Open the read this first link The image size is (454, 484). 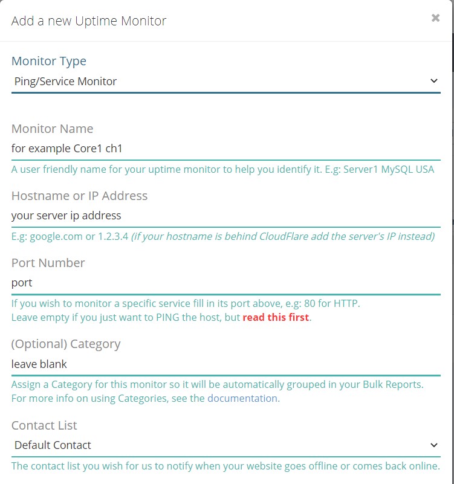point(274,317)
